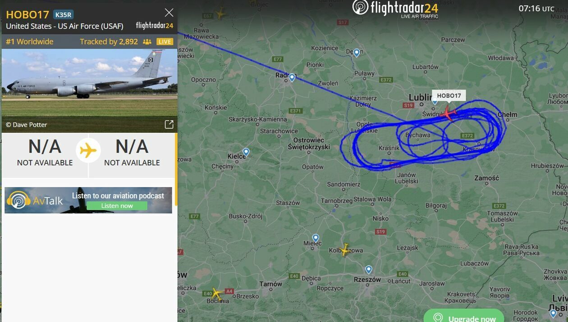Open the airport pin marker near Kielce
Viewport: 568px width, 322px height.
pos(246,152)
